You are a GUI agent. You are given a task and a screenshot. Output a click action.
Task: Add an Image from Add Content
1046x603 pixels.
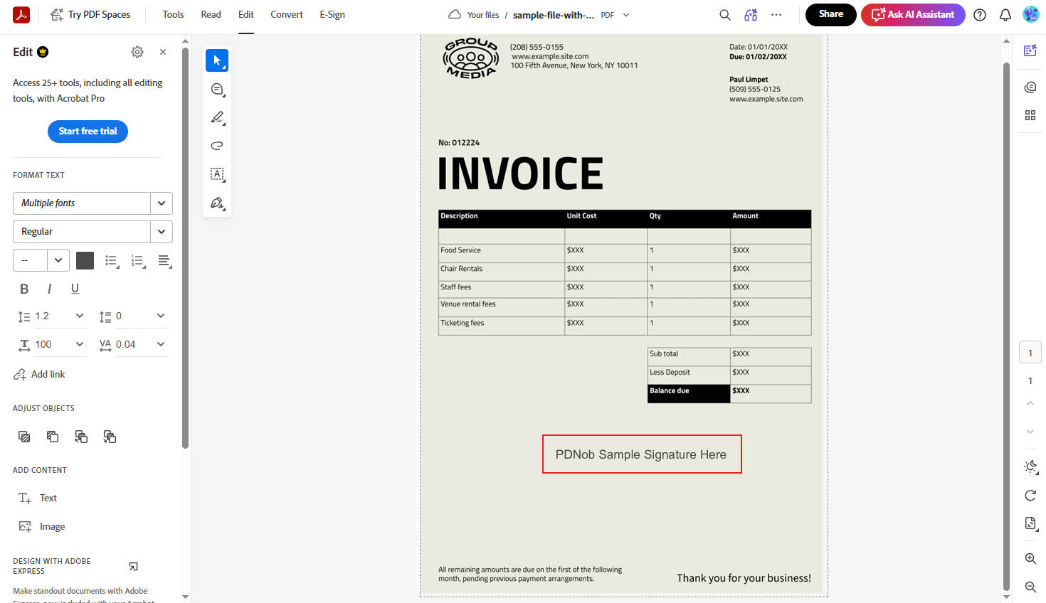pyautogui.click(x=42, y=527)
